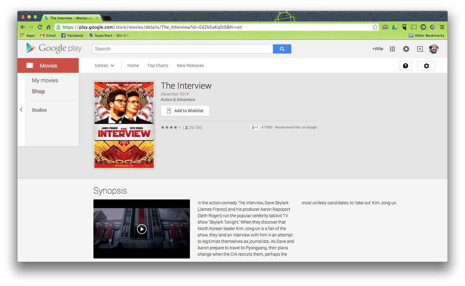465x286 pixels.
Task: Open the Other Bookmarks folder
Action: (x=426, y=36)
